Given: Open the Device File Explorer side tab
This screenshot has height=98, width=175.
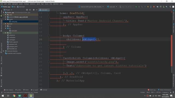Looking at the screenshot, I should click(x=174, y=81).
